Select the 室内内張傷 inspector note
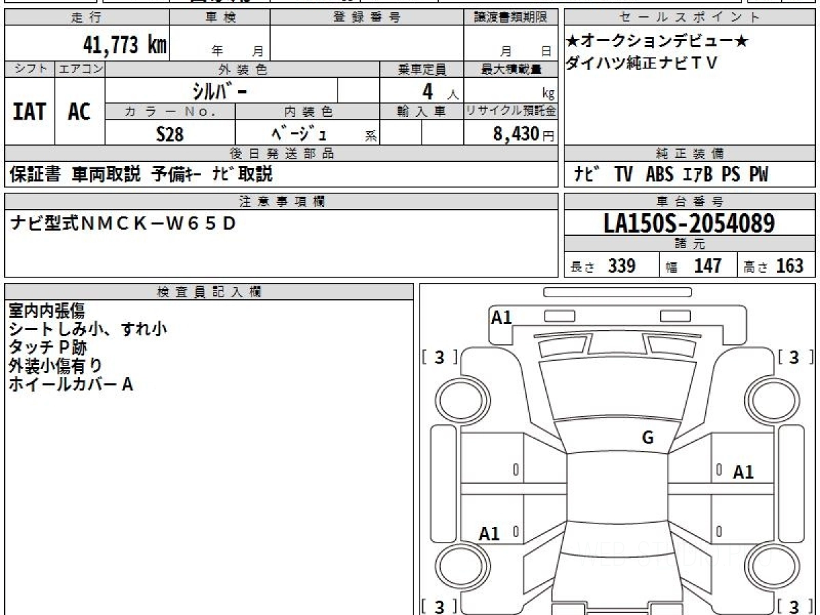820x615 pixels. coord(46,311)
